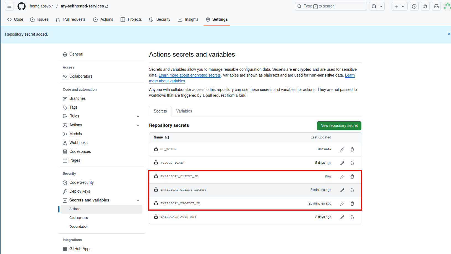Open 'Learn more about encrypted secrets' link

tap(190, 75)
